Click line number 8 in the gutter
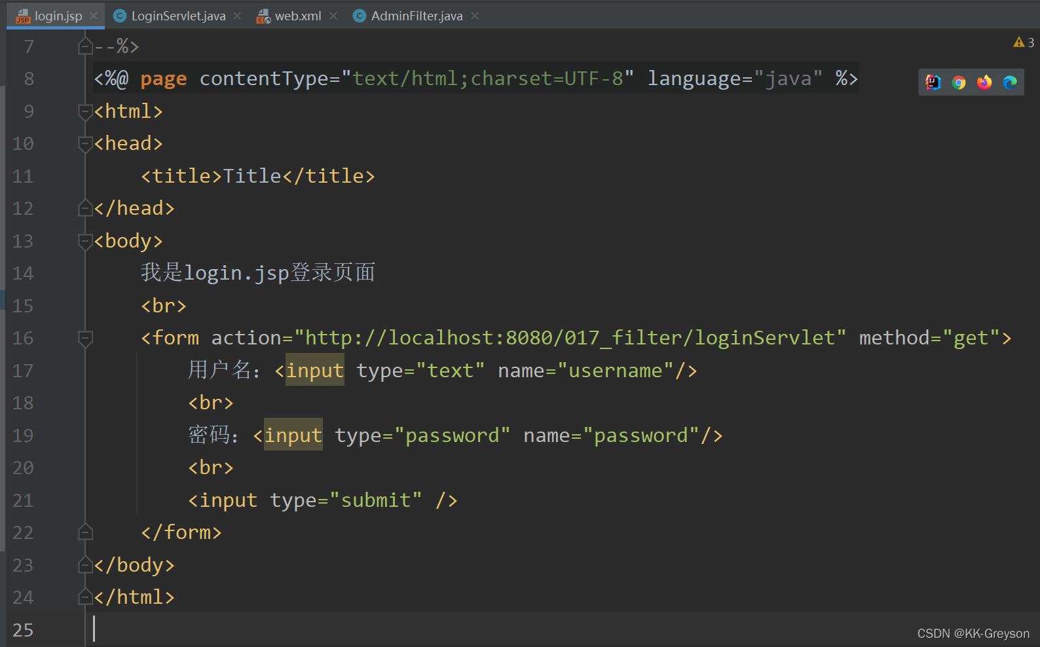The width and height of the screenshot is (1040, 647). click(x=29, y=79)
